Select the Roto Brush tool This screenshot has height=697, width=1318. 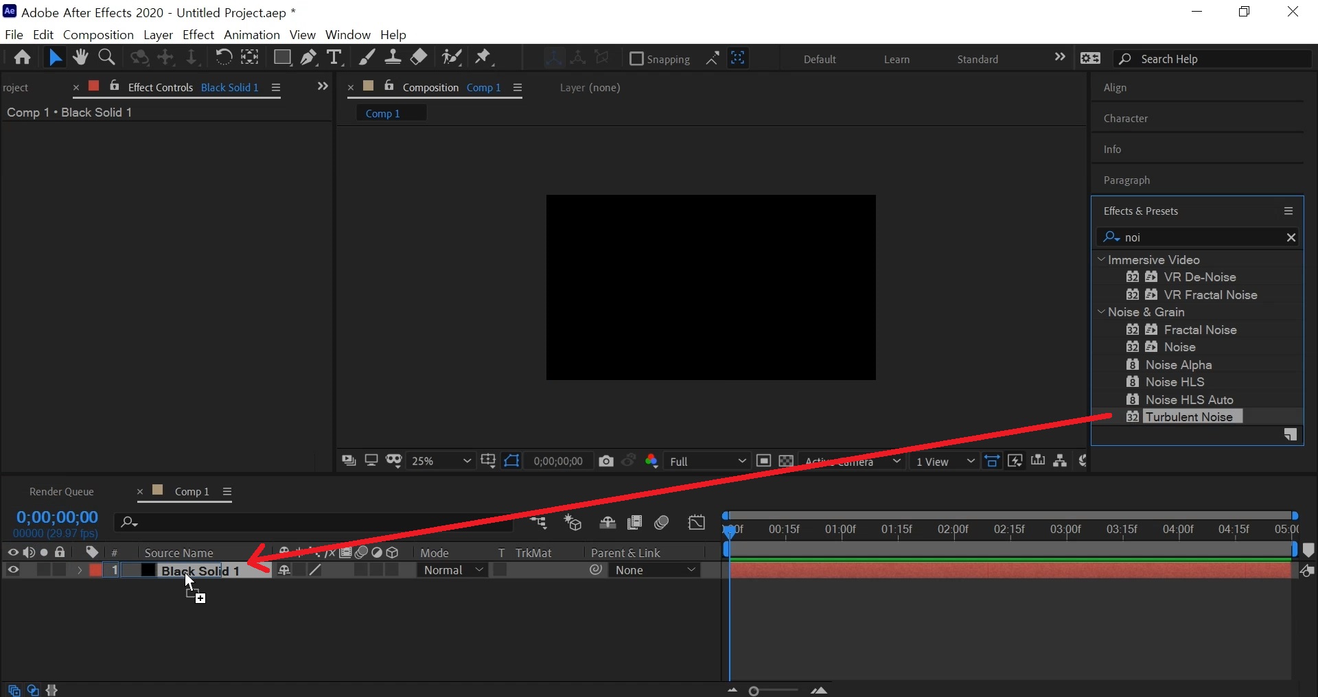tap(451, 58)
